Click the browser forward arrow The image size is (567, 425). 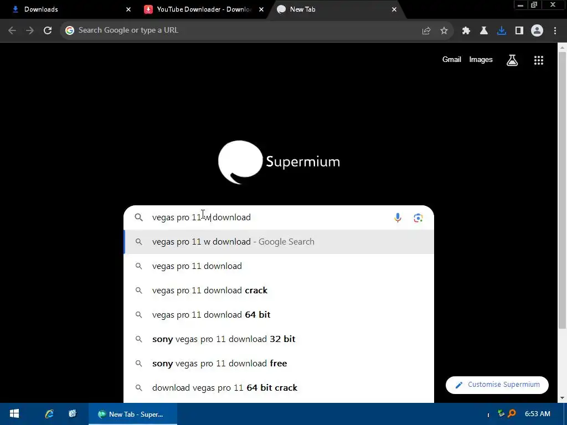click(30, 30)
